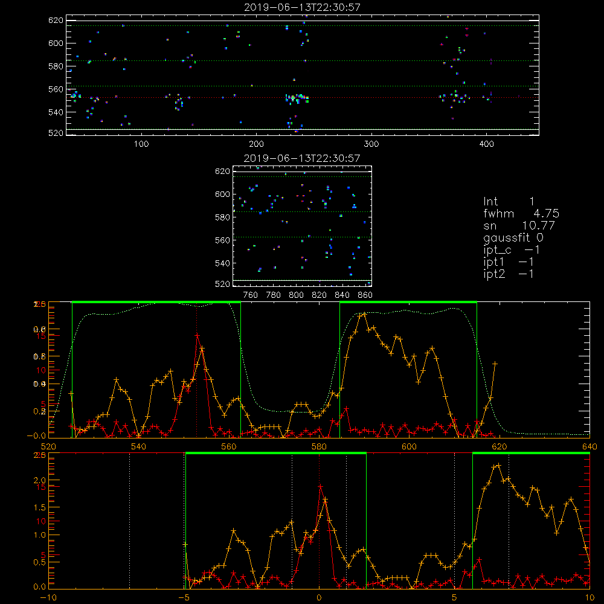The width and height of the screenshot is (604, 604).
Task: Click x-axis label 800 on middle panel
Action: click(296, 295)
